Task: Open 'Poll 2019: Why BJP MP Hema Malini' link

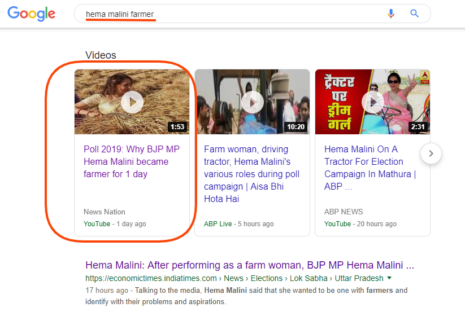Action: point(132,161)
